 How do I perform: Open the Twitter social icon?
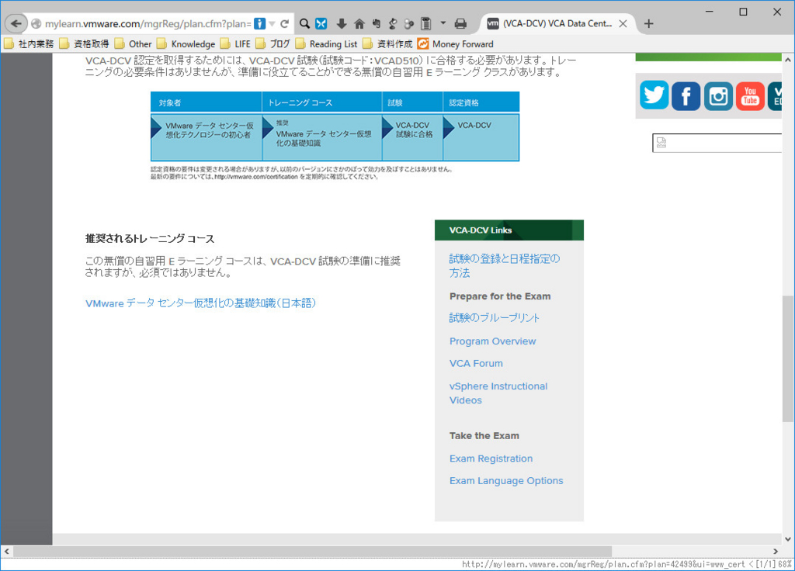tap(654, 95)
